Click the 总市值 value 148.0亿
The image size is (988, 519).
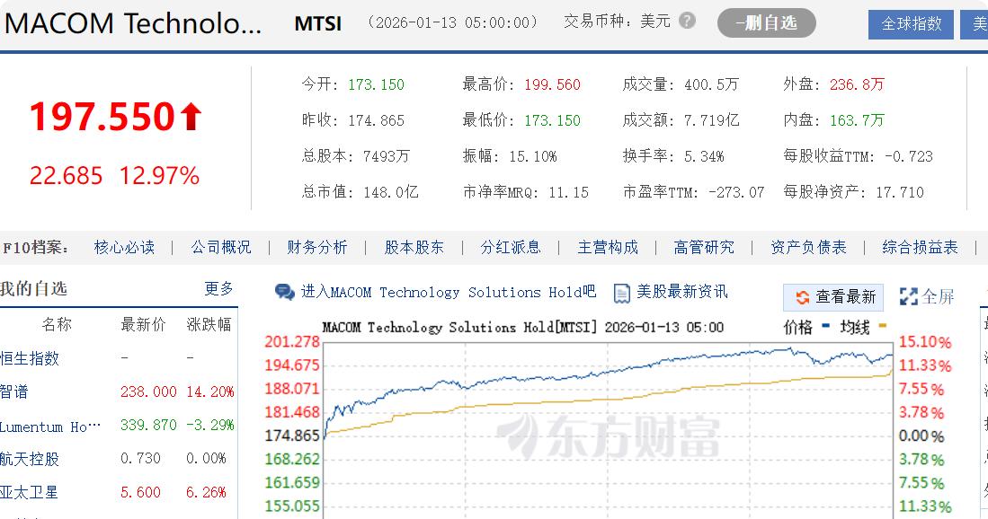click(391, 192)
